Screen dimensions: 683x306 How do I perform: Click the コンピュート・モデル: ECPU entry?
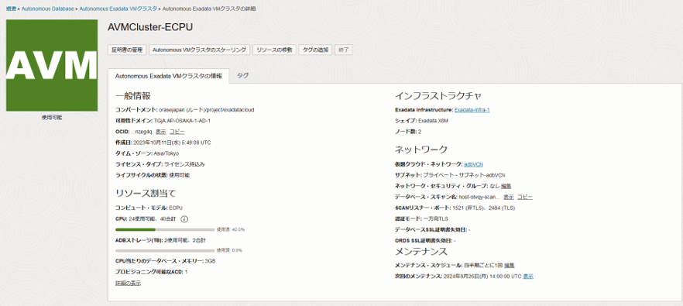(149, 208)
